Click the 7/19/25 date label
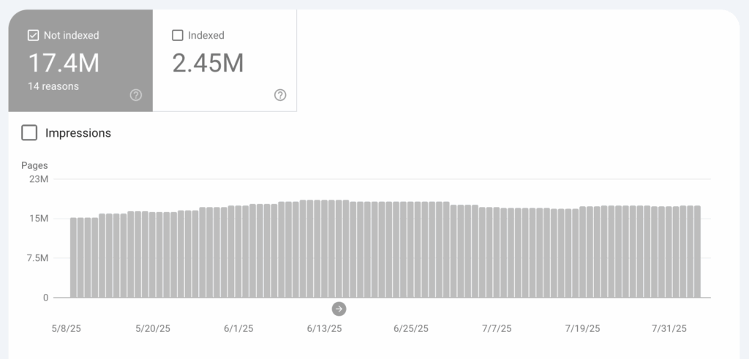Image resolution: width=749 pixels, height=359 pixels. tap(583, 328)
